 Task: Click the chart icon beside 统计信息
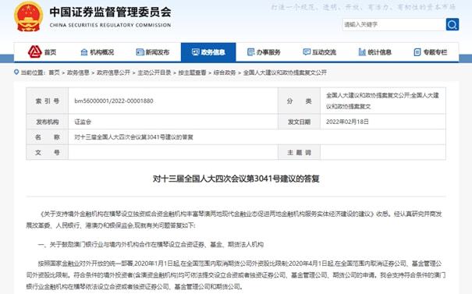coord(362,52)
